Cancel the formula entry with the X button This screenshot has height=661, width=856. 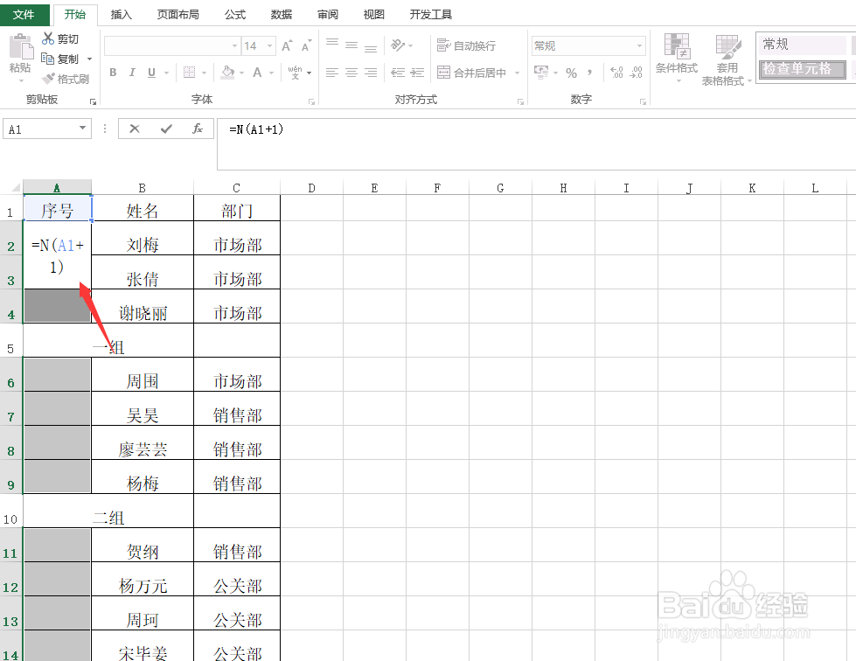tap(134, 128)
